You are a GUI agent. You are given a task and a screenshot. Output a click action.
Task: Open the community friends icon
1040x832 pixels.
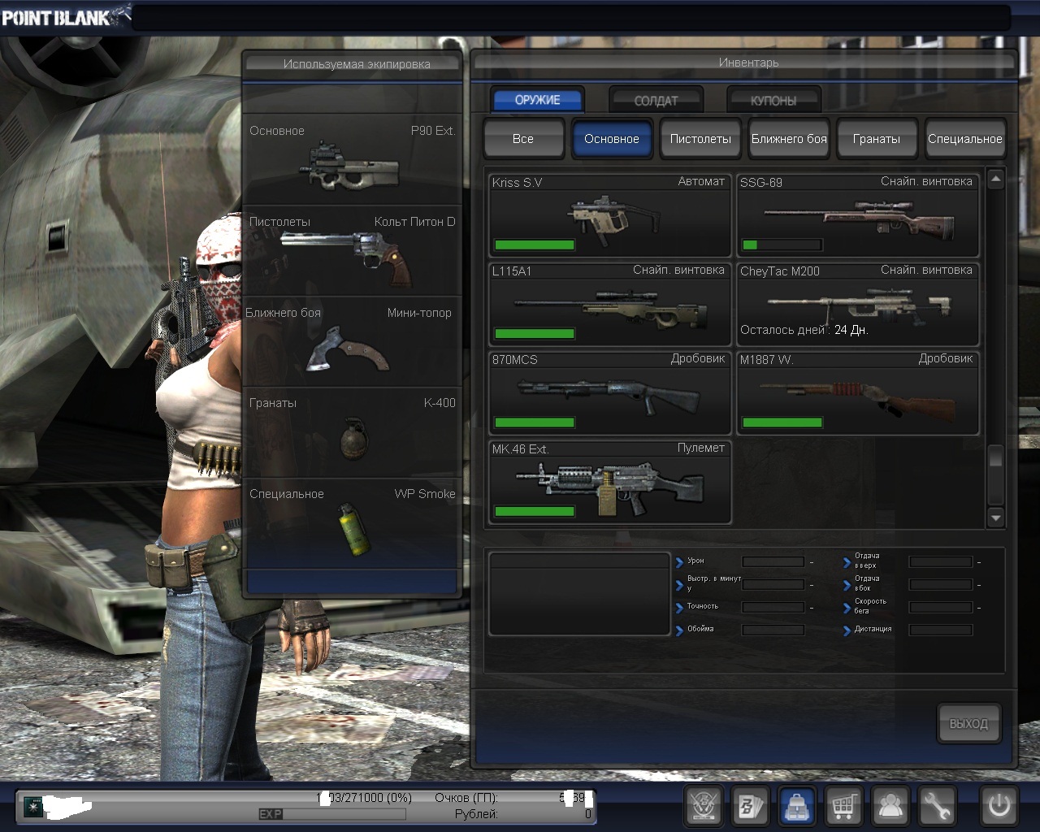[891, 806]
